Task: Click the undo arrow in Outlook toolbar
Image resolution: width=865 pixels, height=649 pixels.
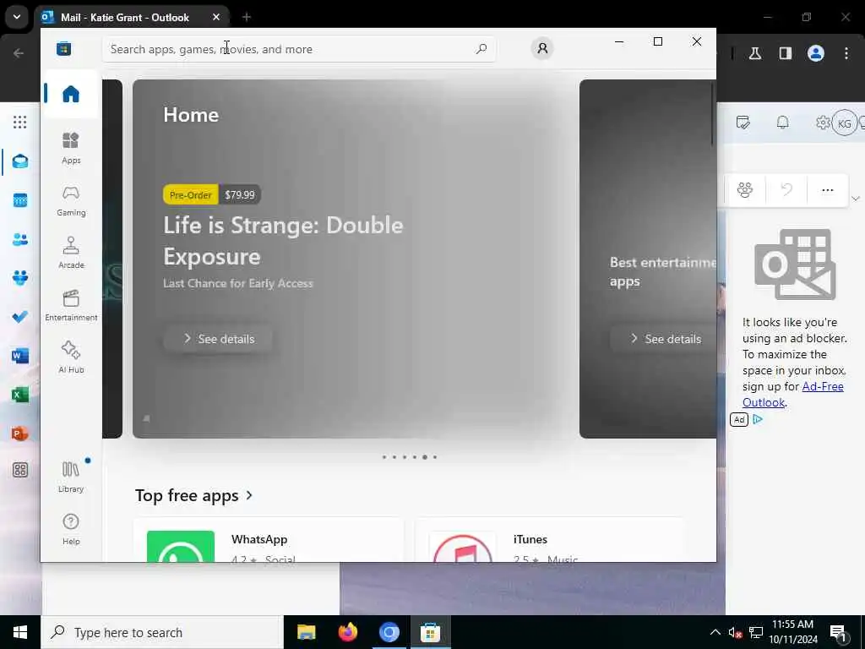Action: (x=786, y=190)
